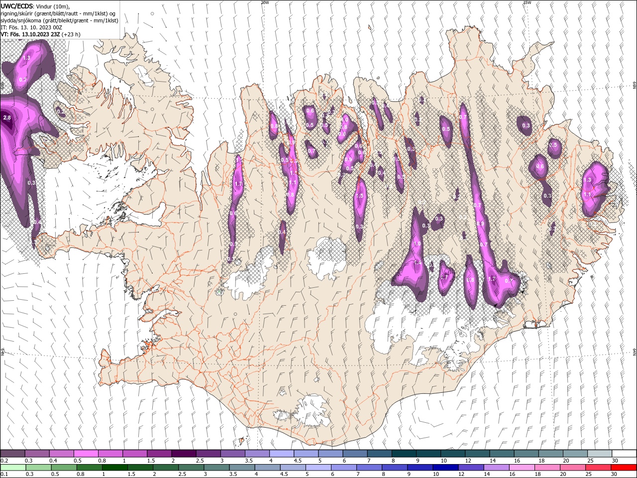Viewport: 637px width, 478px height.
Task: Pick the pink lower swatch between 16 and 18
Action: coord(523,468)
